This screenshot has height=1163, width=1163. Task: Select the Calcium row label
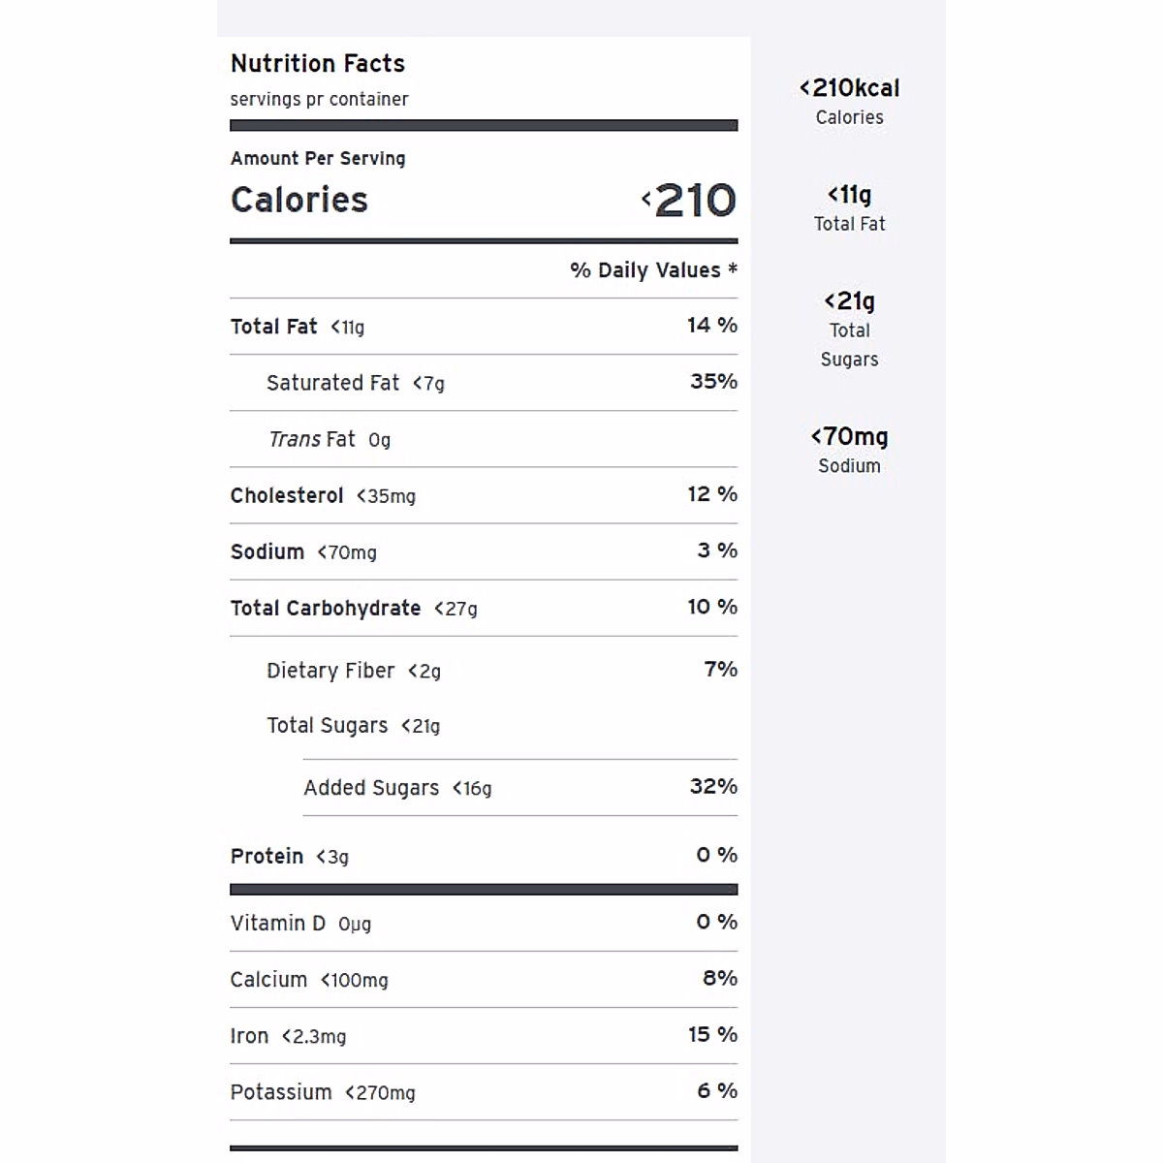[268, 980]
